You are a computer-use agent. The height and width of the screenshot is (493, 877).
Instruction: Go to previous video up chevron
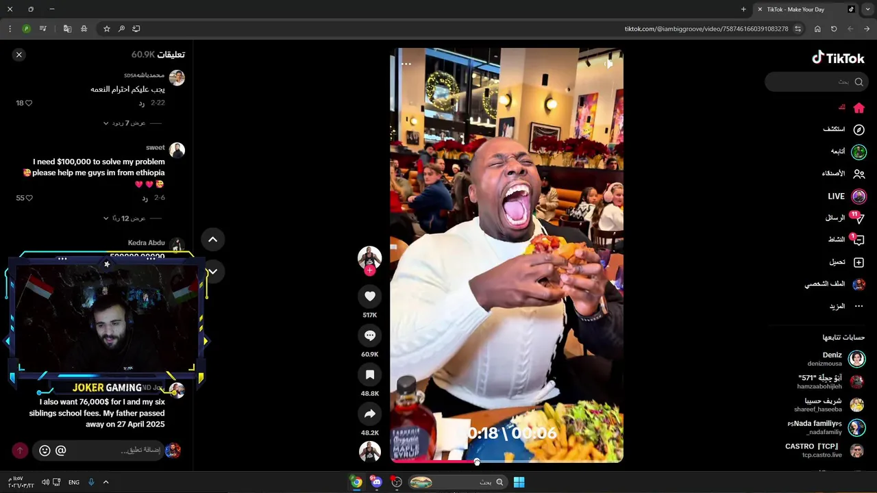(x=212, y=240)
